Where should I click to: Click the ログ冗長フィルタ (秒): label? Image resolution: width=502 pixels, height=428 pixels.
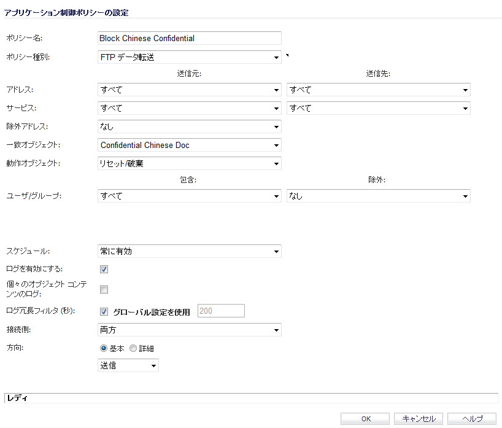click(x=41, y=311)
